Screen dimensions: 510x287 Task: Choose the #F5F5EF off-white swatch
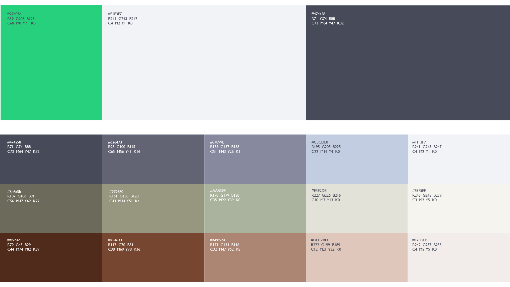click(459, 214)
